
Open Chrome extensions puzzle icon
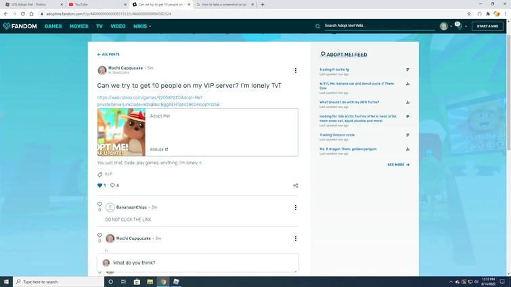click(488, 14)
